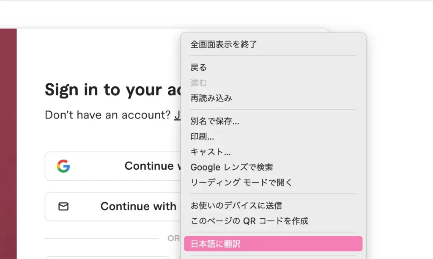Select 別名で保存... to save the page
This screenshot has height=259, width=433.
click(215, 121)
